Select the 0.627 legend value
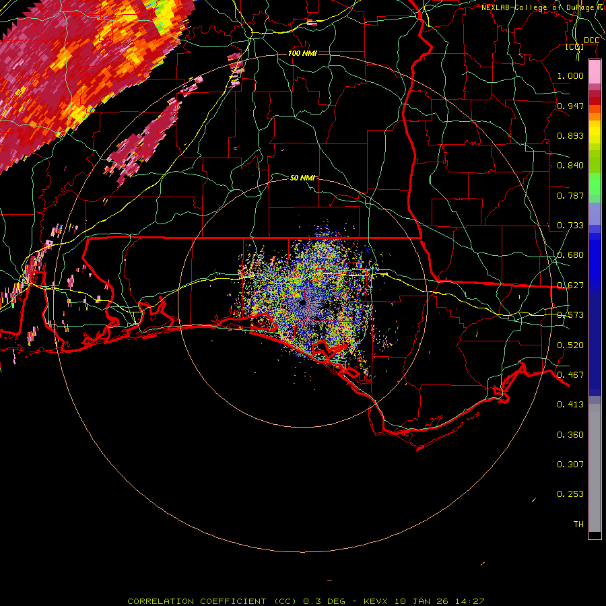The height and width of the screenshot is (606, 606). [x=570, y=285]
